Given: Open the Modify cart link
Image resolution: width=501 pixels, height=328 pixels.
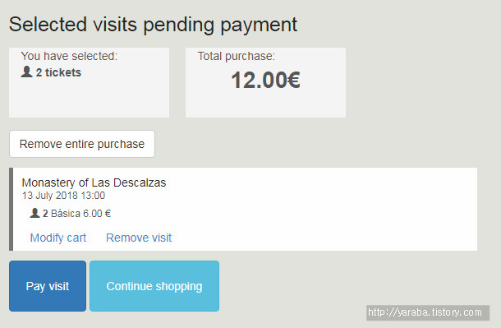Looking at the screenshot, I should click(58, 238).
